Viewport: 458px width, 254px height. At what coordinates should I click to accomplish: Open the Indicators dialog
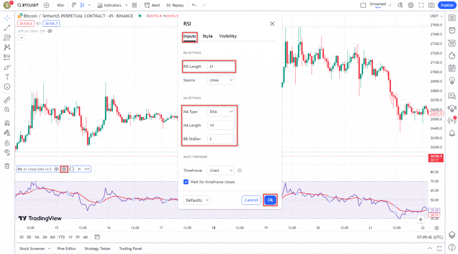[x=110, y=5]
